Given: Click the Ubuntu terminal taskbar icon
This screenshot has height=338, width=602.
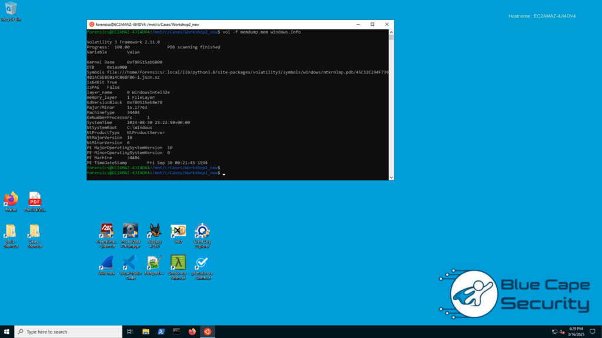Looking at the screenshot, I should pos(207,332).
